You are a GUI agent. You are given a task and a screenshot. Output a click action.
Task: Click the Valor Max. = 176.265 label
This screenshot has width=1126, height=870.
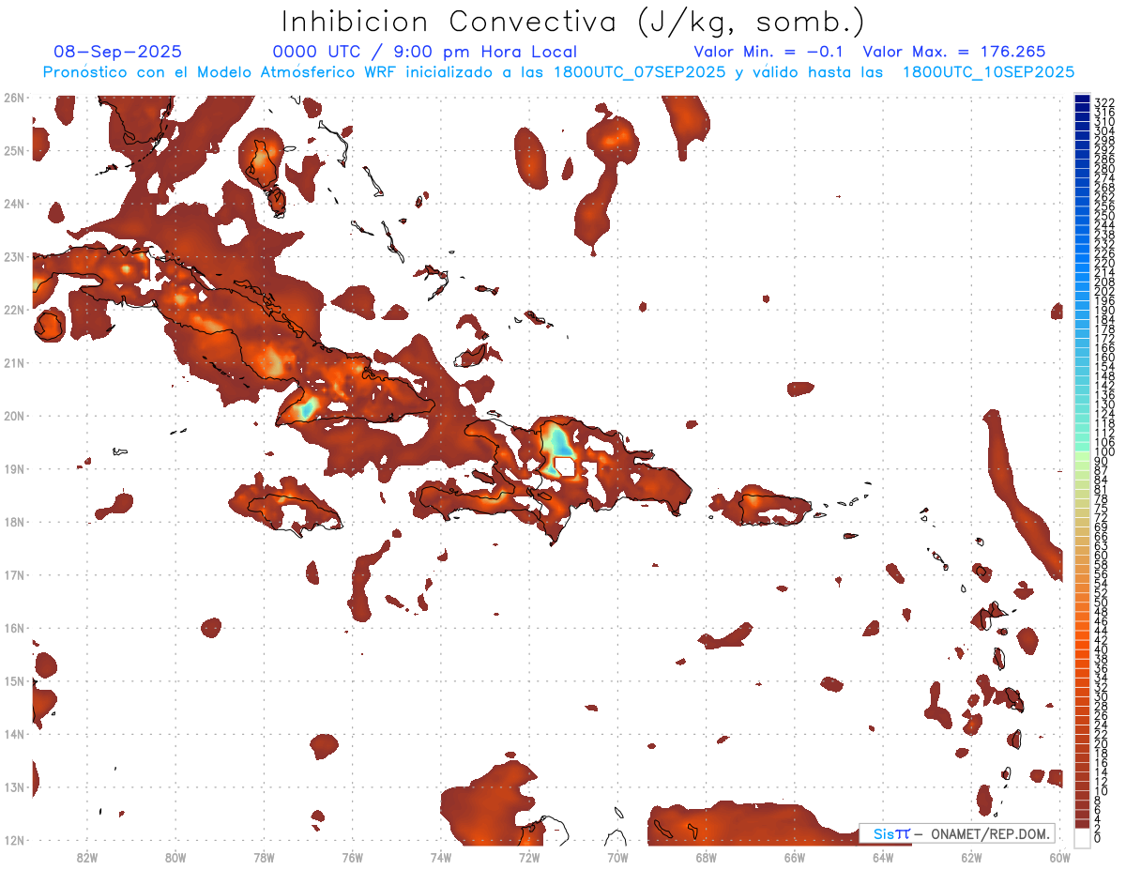click(953, 53)
